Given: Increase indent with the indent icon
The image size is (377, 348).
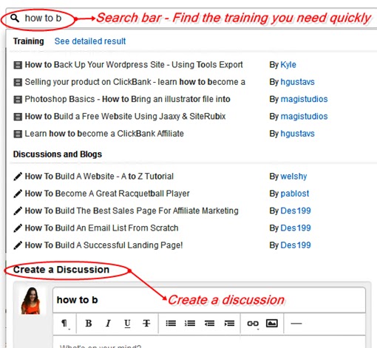Looking at the screenshot, I should click(229, 324).
